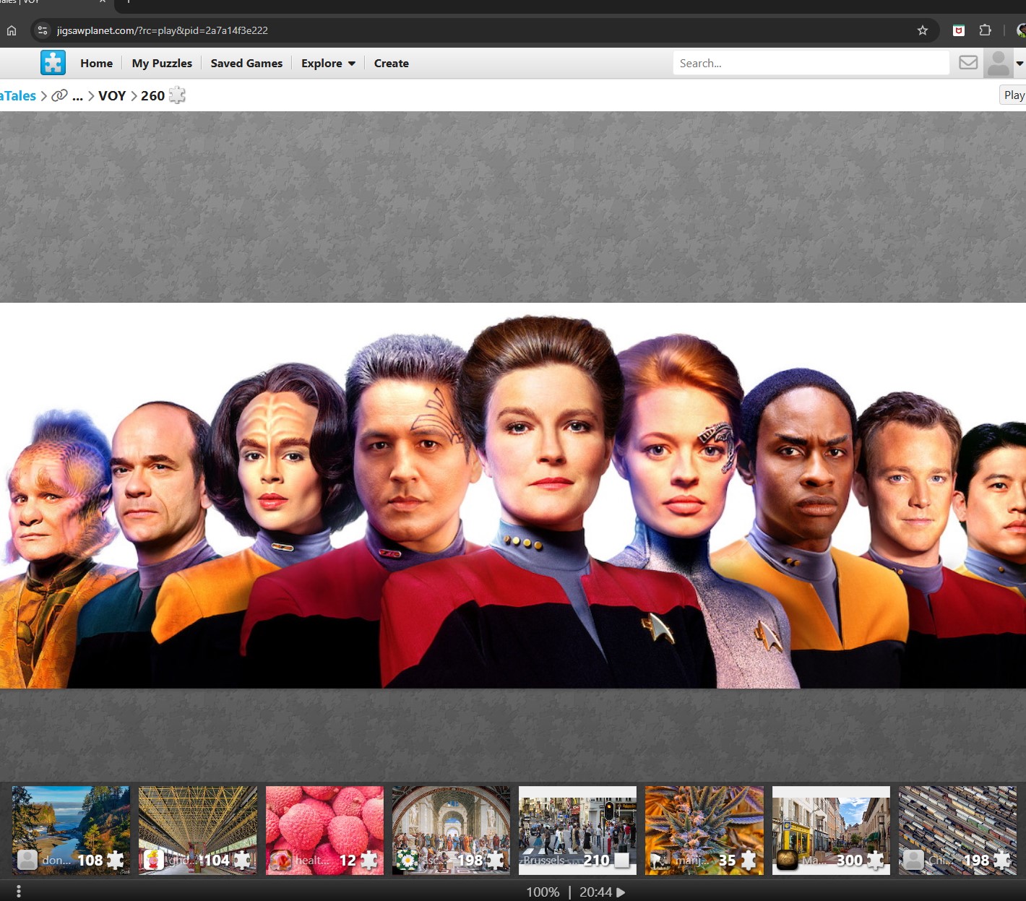Open the 108-piece coastal landscape puzzle thumbnail
The width and height of the screenshot is (1026, 901).
click(71, 830)
